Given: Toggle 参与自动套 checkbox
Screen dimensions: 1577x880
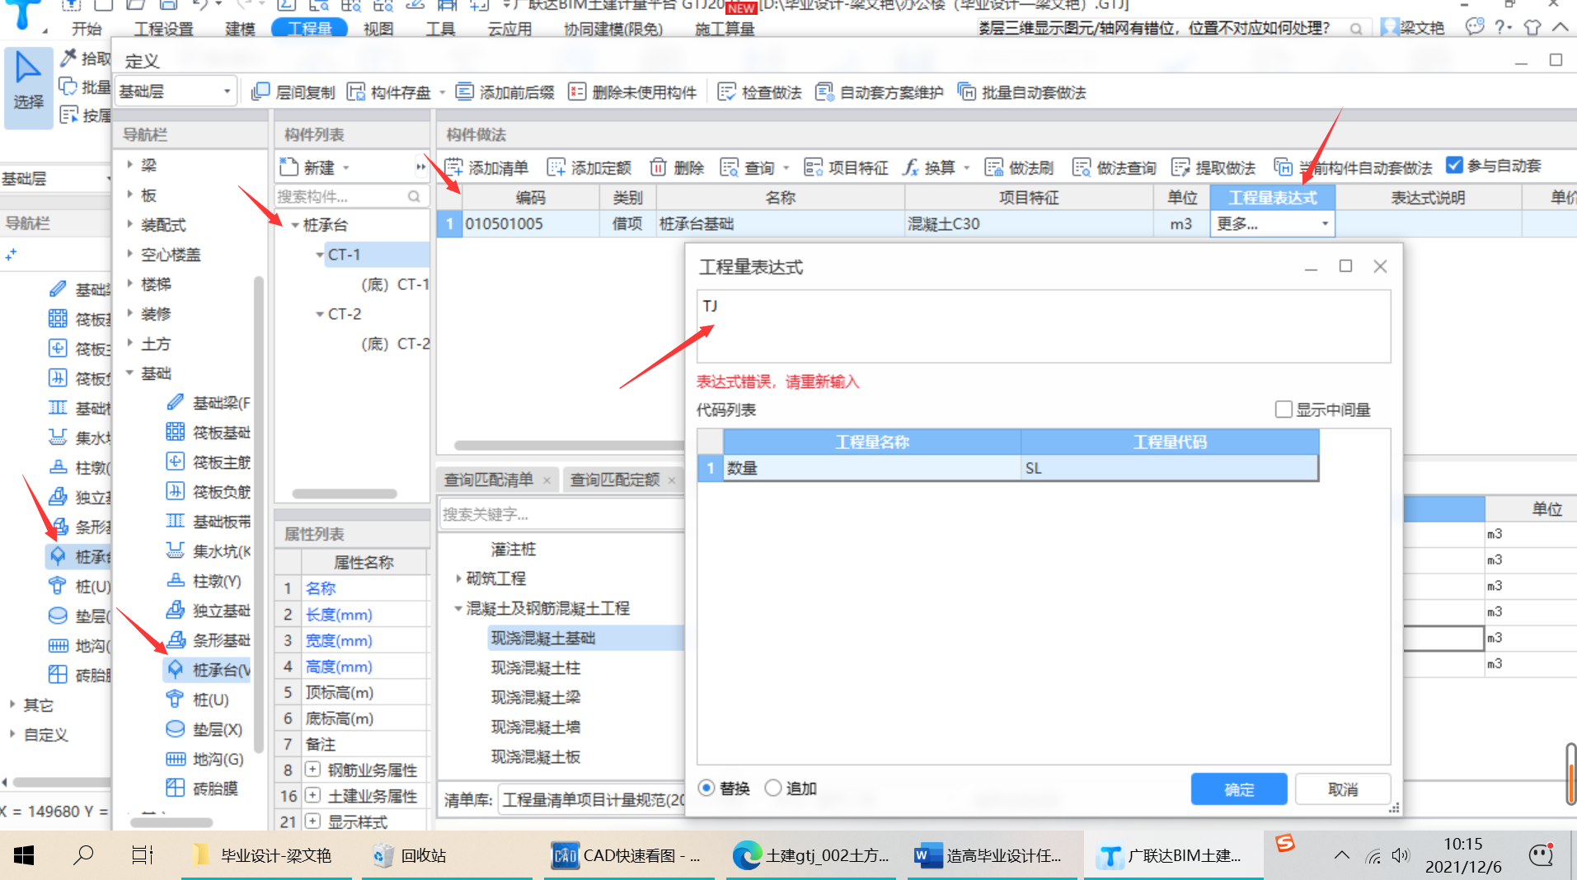Looking at the screenshot, I should 1454,166.
